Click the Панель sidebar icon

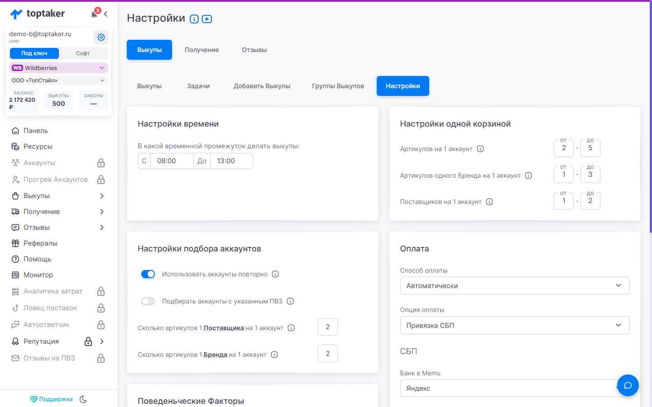15,131
